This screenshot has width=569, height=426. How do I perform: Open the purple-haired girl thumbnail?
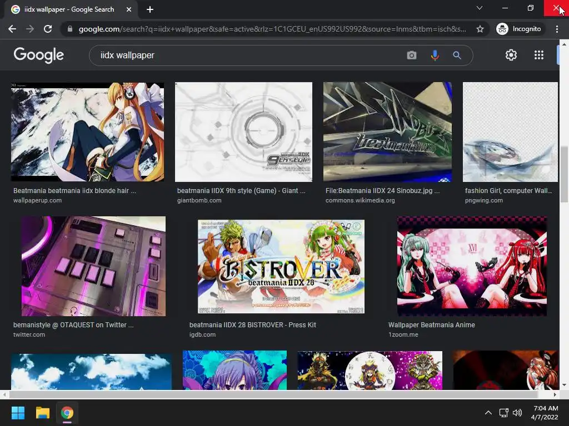point(234,370)
